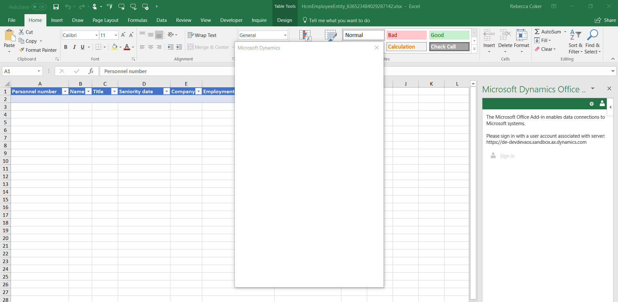This screenshot has width=618, height=302.
Task: Open the Table Tools Design tab
Action: [285, 20]
